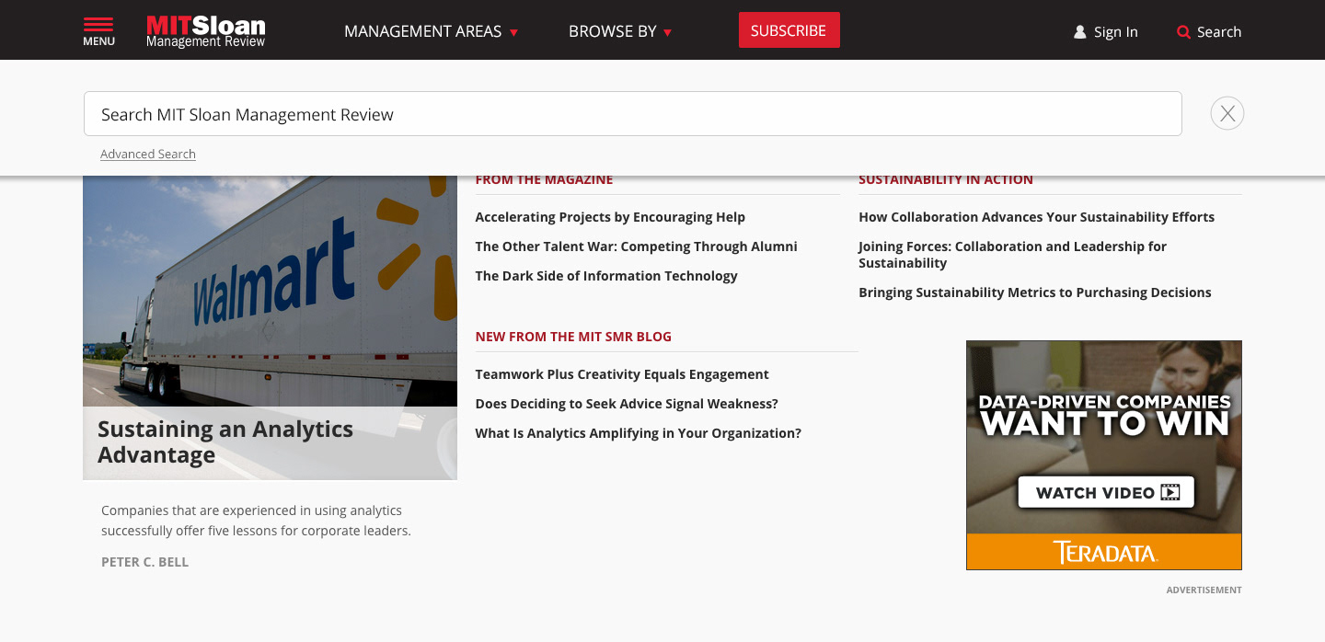Expand the MANAGEMENT AREAS dropdown
Viewport: 1325px width, 642px height.
[x=431, y=31]
